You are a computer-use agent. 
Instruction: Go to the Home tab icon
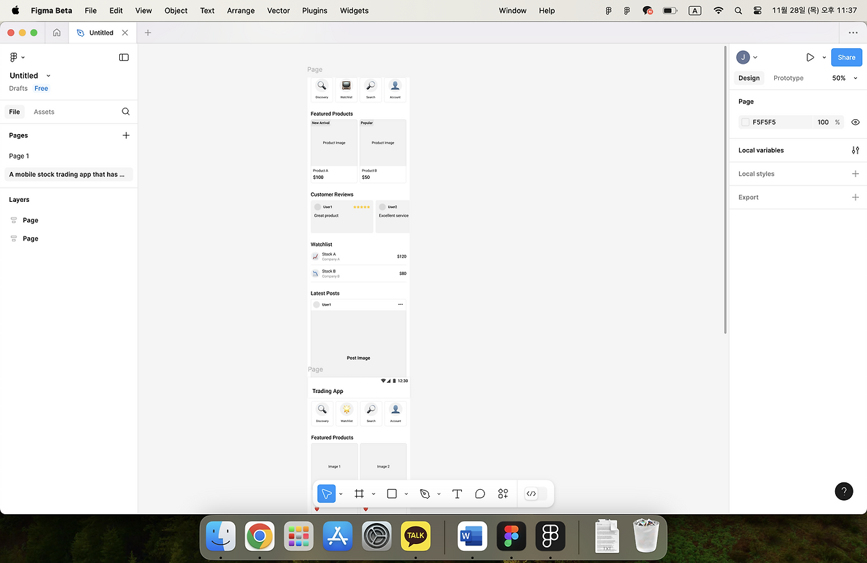[57, 33]
